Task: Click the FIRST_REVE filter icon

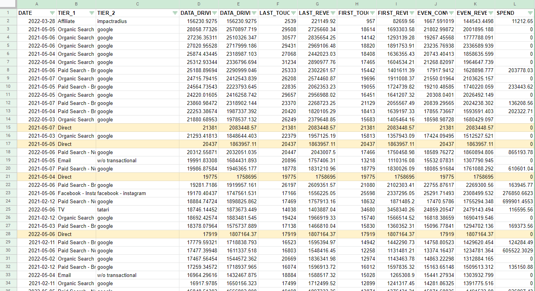Action: (412, 13)
